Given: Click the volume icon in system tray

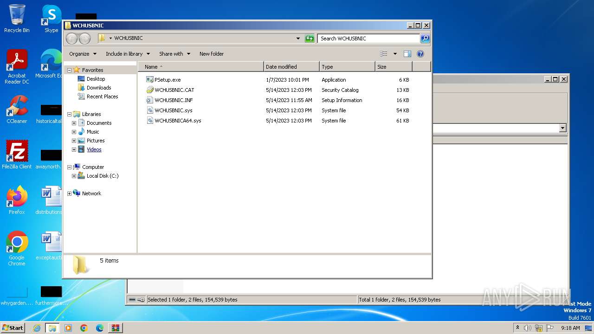Looking at the screenshot, I should [528, 328].
